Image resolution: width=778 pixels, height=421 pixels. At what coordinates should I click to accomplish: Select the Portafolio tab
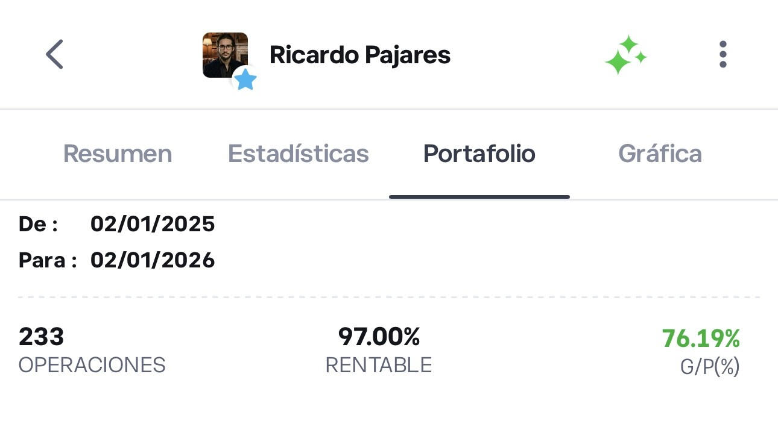pyautogui.click(x=479, y=154)
